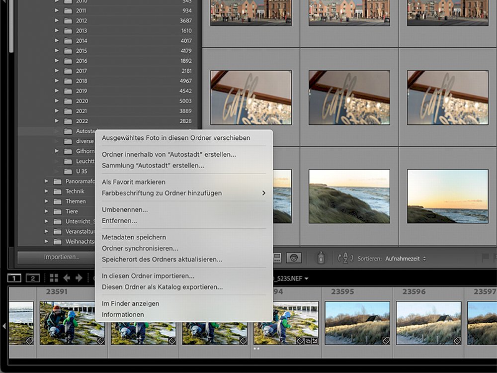497x373 pixels.
Task: Open the second window button labeled 2
Action: (33, 278)
